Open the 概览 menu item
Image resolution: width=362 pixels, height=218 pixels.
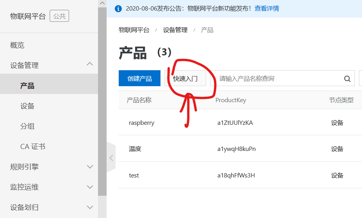pos(17,45)
